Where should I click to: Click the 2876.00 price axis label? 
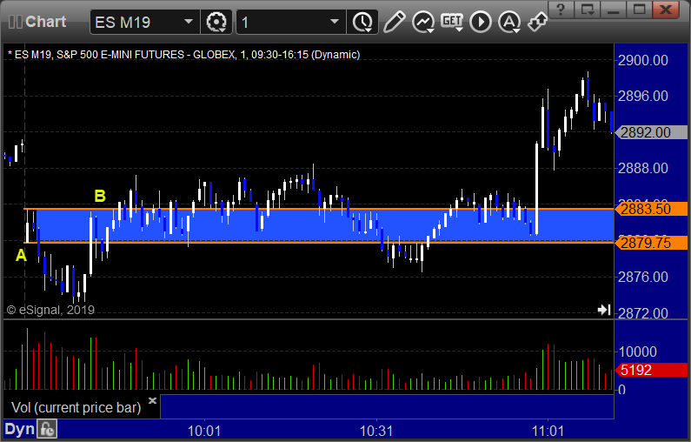click(x=643, y=277)
